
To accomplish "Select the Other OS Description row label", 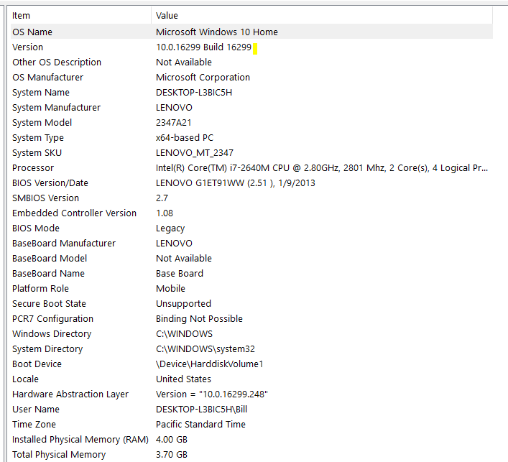I will click(x=57, y=63).
